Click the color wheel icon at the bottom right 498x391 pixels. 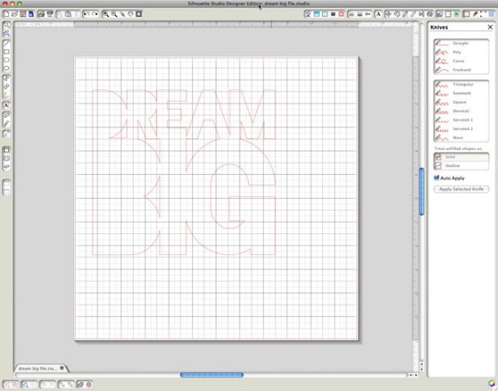[492, 384]
